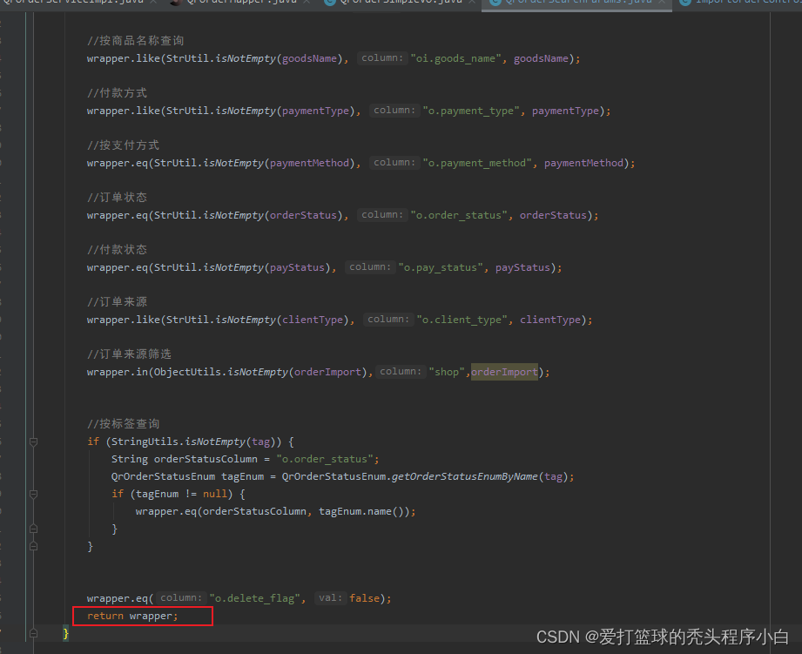This screenshot has width=802, height=654.
Task: Click the comment //按商品名称查询
Action: (x=136, y=41)
